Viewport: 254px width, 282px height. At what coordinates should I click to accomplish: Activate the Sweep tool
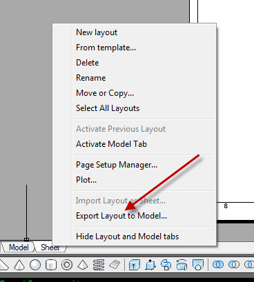166,265
